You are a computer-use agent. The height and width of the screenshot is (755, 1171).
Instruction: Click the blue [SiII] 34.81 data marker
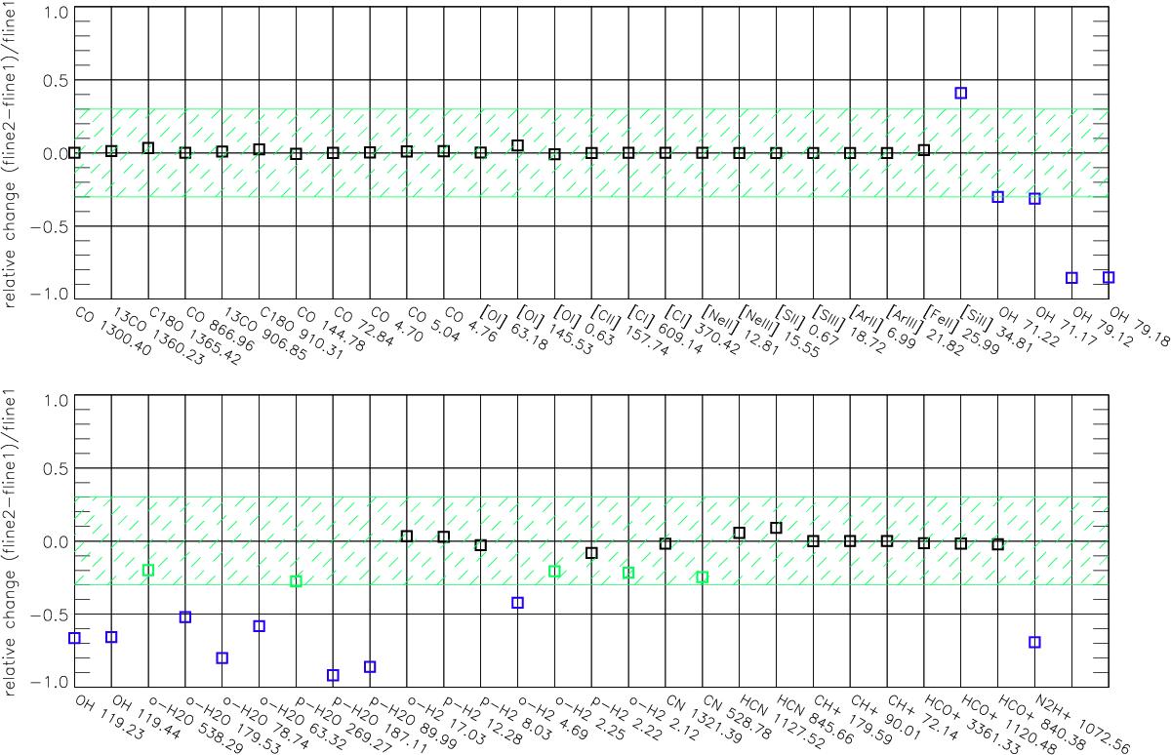click(960, 94)
